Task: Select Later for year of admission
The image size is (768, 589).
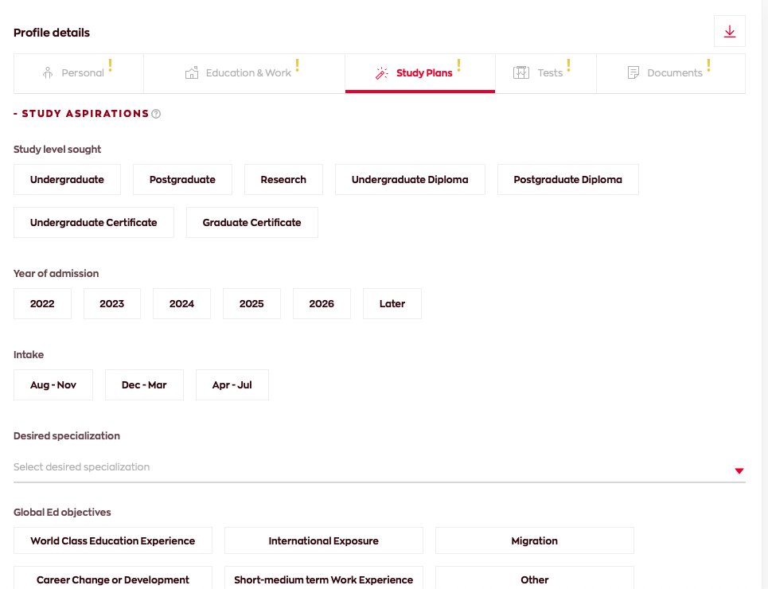Action: 392,304
